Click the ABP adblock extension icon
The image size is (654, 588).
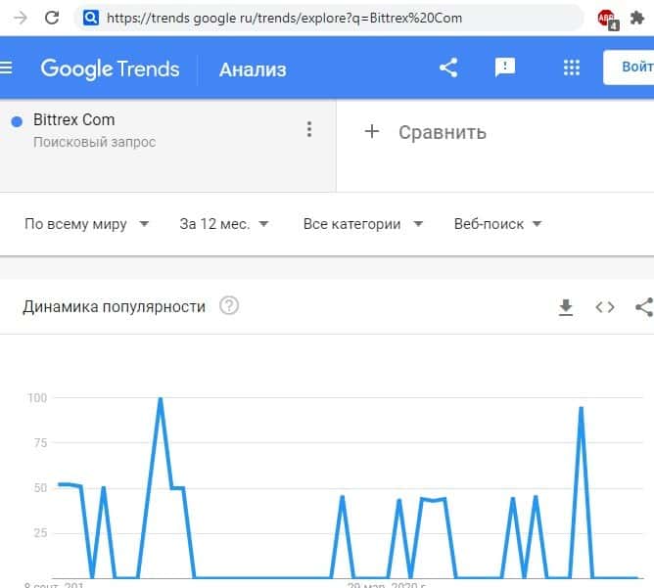(607, 18)
